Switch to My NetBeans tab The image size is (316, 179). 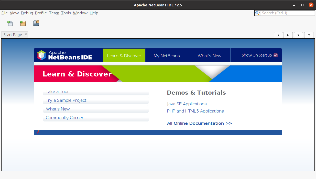point(167,55)
